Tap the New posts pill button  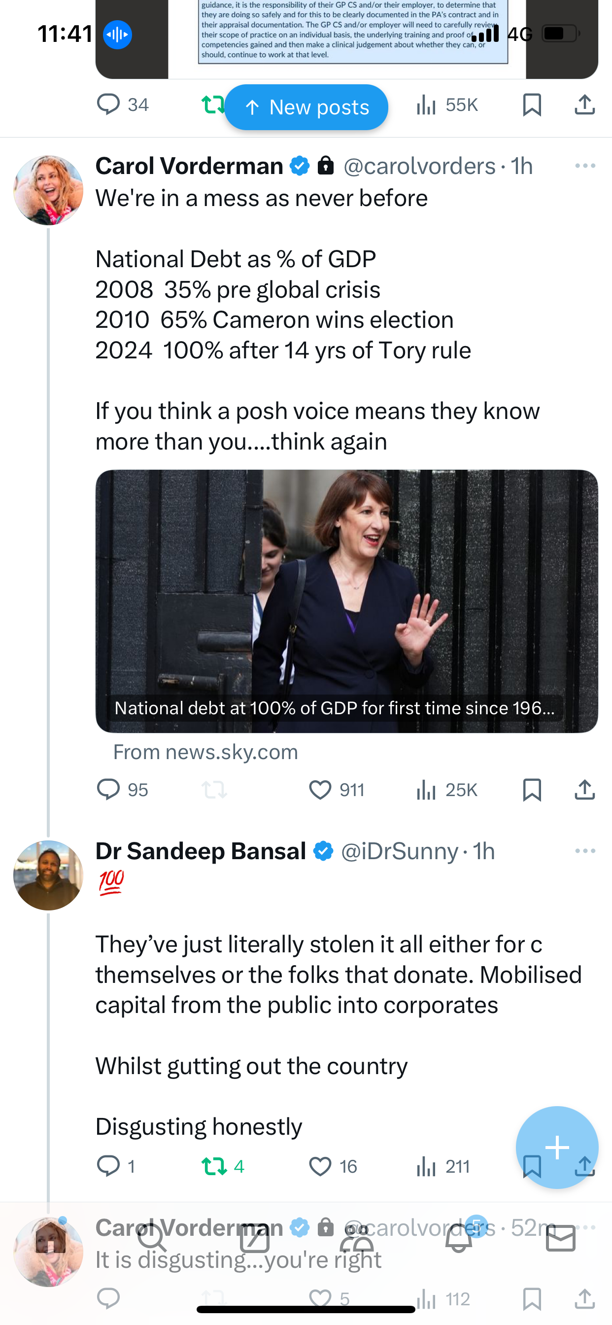pos(306,107)
